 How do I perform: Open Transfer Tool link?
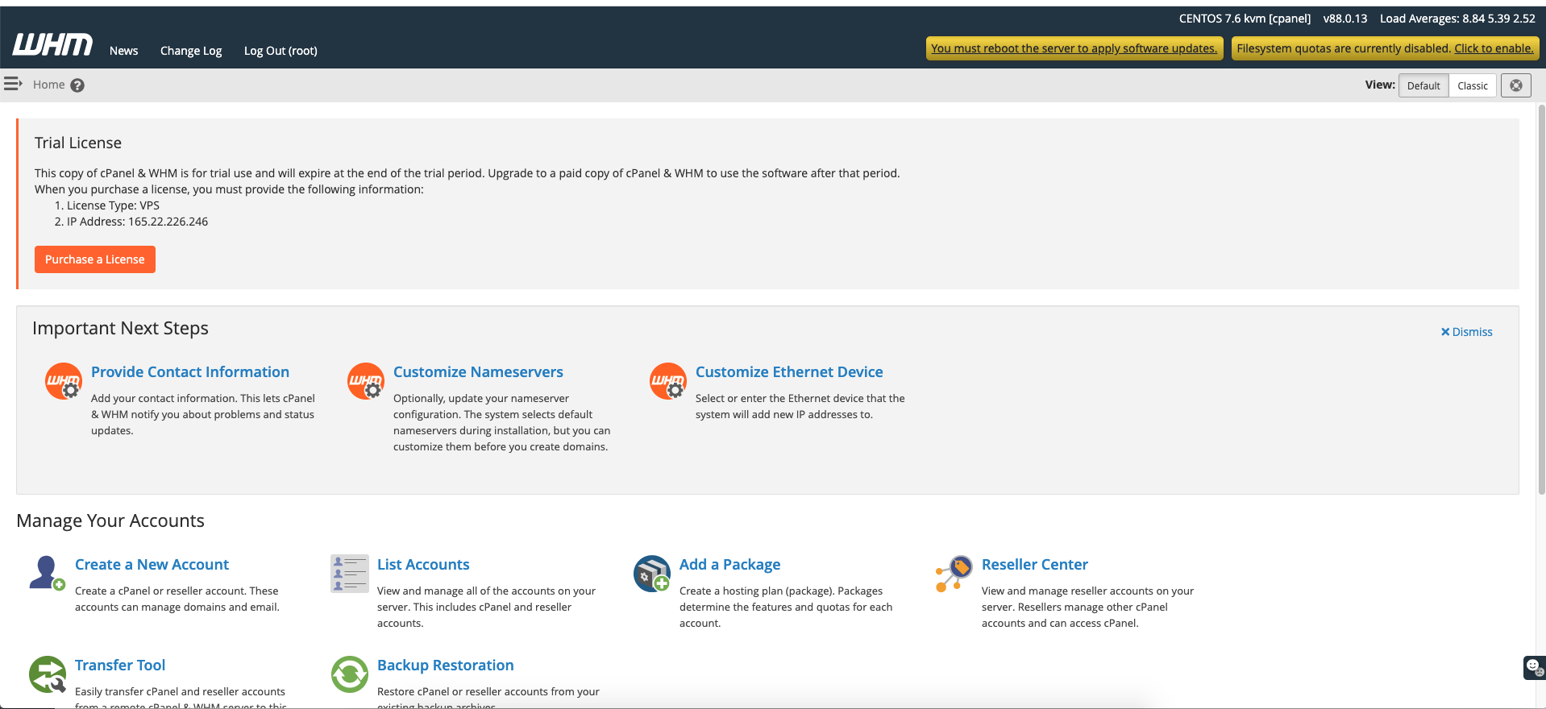click(120, 665)
